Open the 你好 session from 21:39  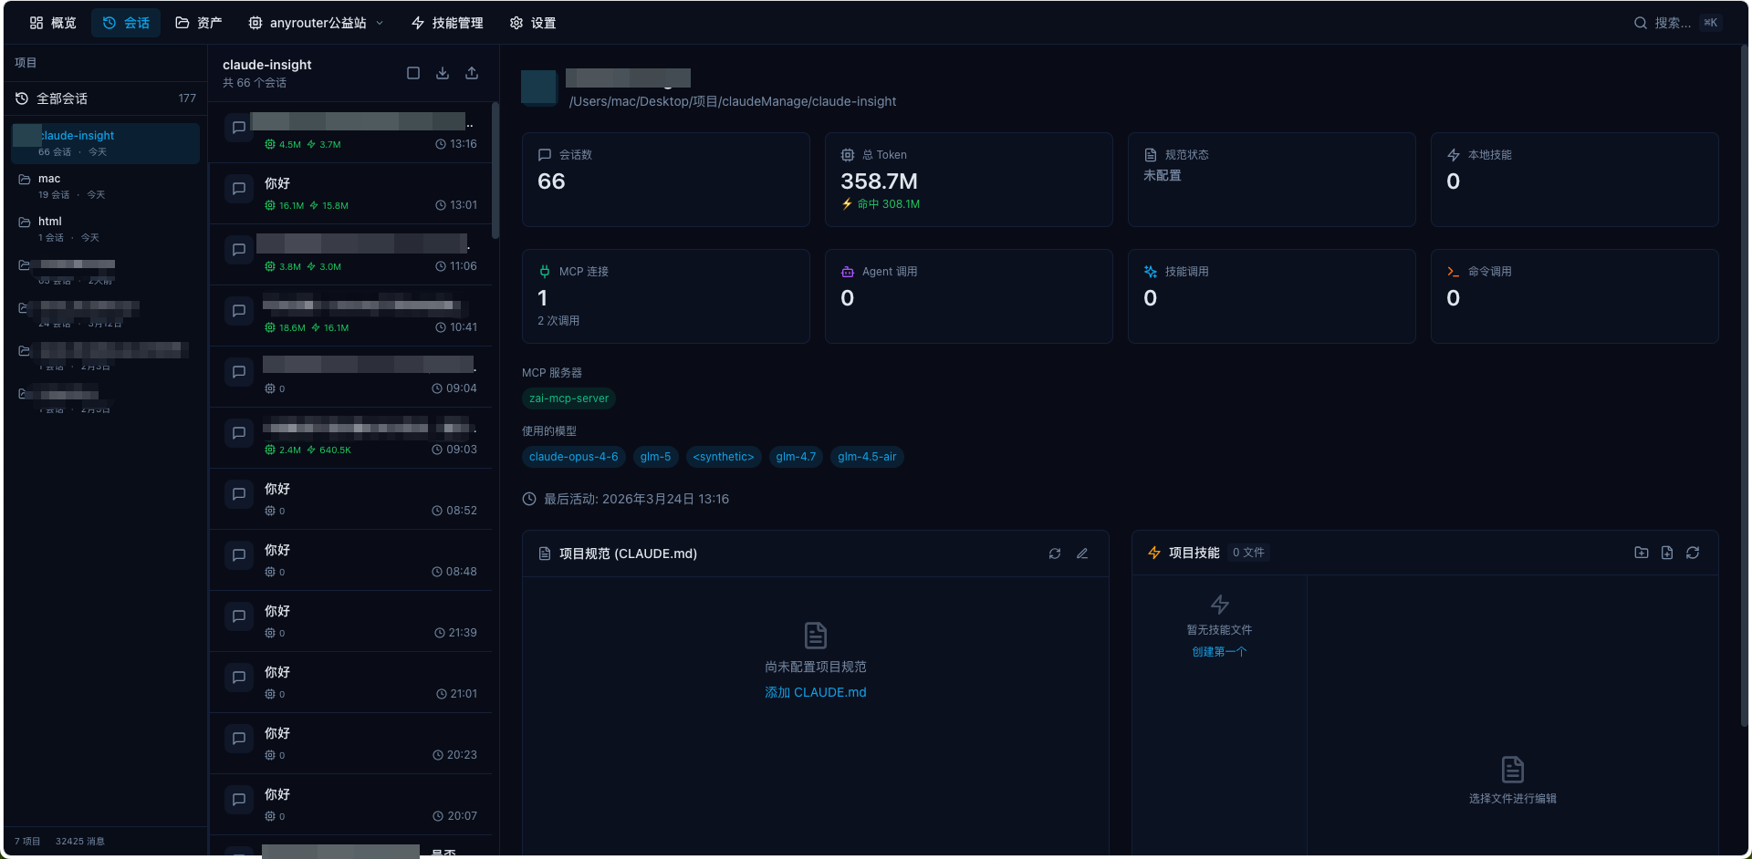[x=350, y=621]
